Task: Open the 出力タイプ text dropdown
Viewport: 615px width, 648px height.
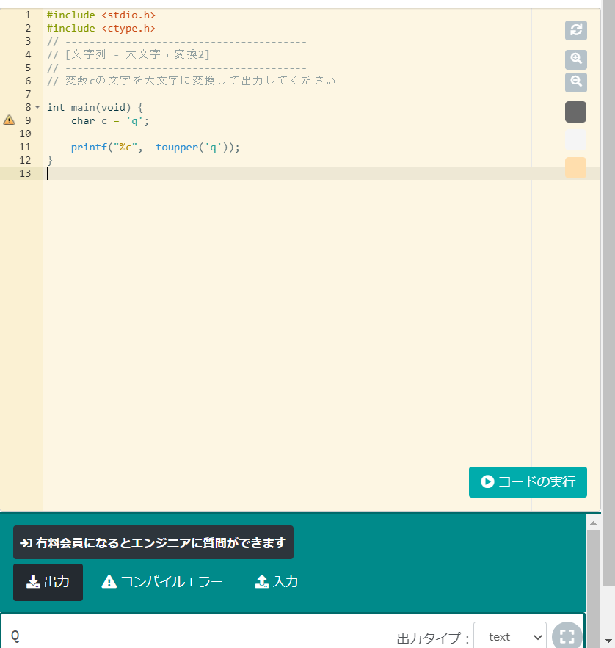Action: click(509, 637)
